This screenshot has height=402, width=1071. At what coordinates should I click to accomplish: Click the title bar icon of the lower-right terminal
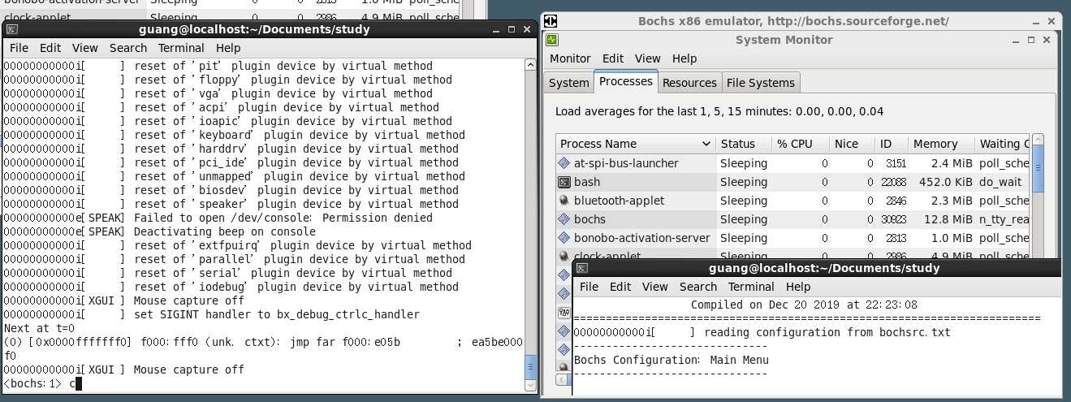581,268
